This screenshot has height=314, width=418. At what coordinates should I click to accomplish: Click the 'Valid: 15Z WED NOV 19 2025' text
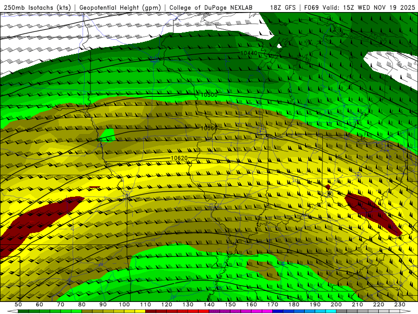point(369,7)
